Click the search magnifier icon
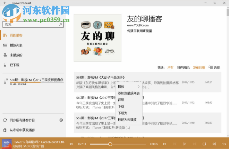 (x=60, y=24)
